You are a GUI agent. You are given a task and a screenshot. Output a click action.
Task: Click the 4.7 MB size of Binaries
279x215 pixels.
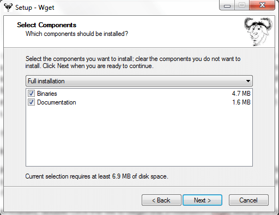click(241, 94)
